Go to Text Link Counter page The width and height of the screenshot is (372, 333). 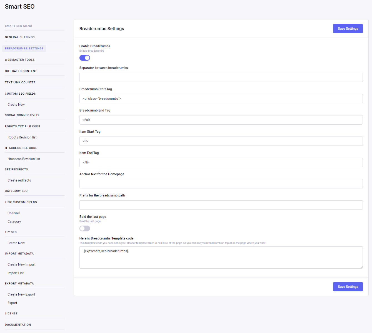click(20, 82)
